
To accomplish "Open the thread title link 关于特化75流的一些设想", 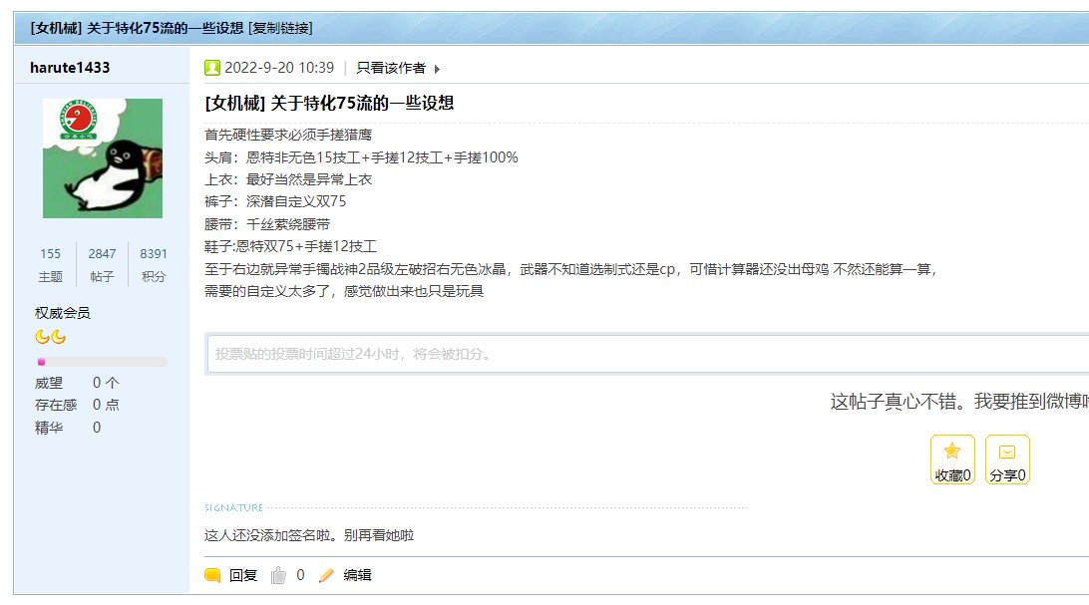I will (x=166, y=29).
